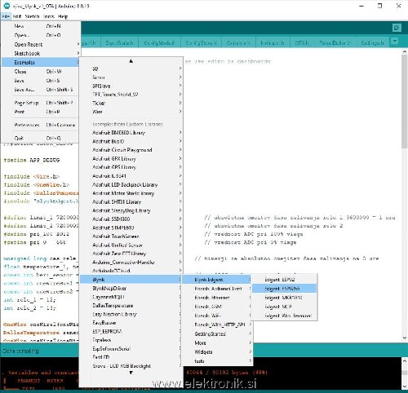Expand the SPISlave examples submenu

(x=131, y=86)
